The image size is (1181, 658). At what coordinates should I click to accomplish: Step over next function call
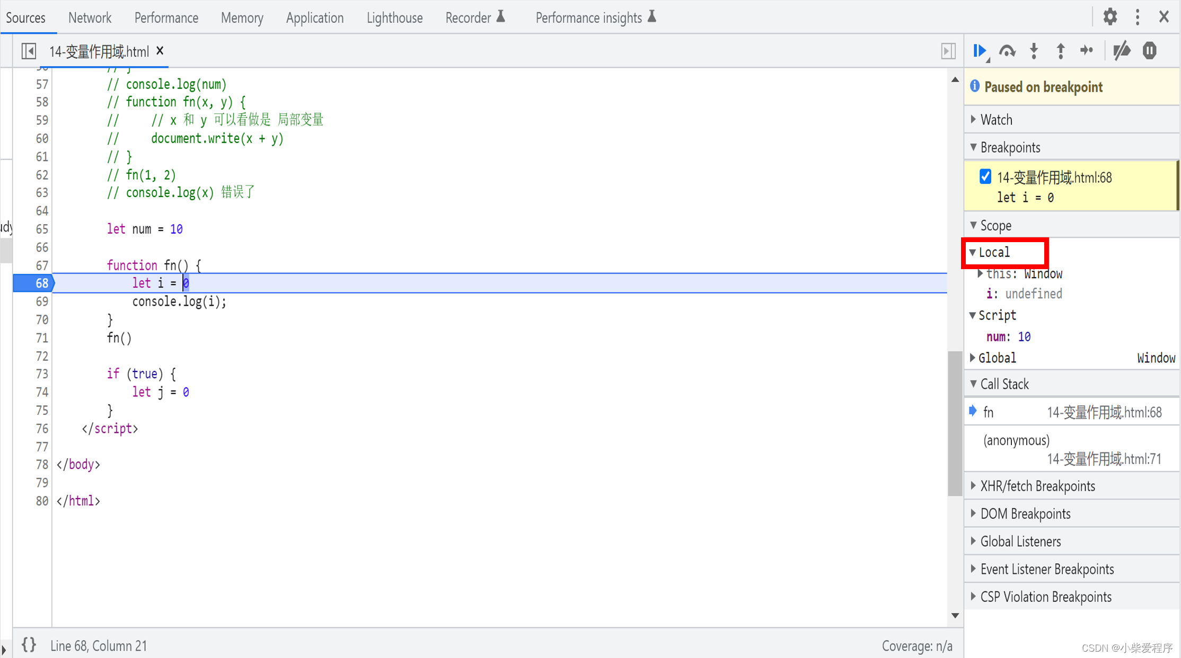pyautogui.click(x=1007, y=51)
